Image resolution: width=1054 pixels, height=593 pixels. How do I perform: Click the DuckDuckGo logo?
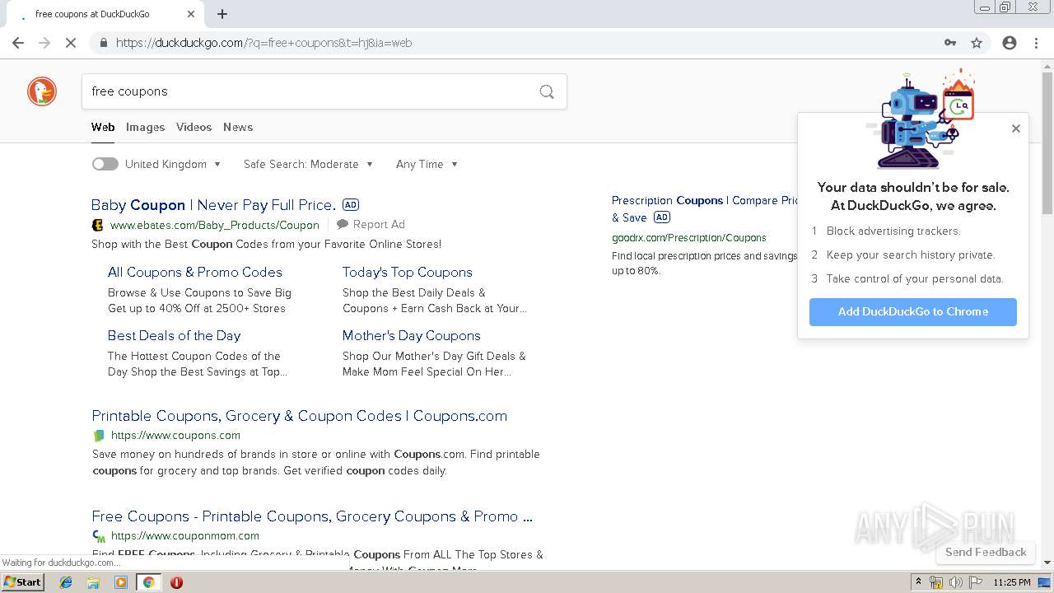click(42, 91)
